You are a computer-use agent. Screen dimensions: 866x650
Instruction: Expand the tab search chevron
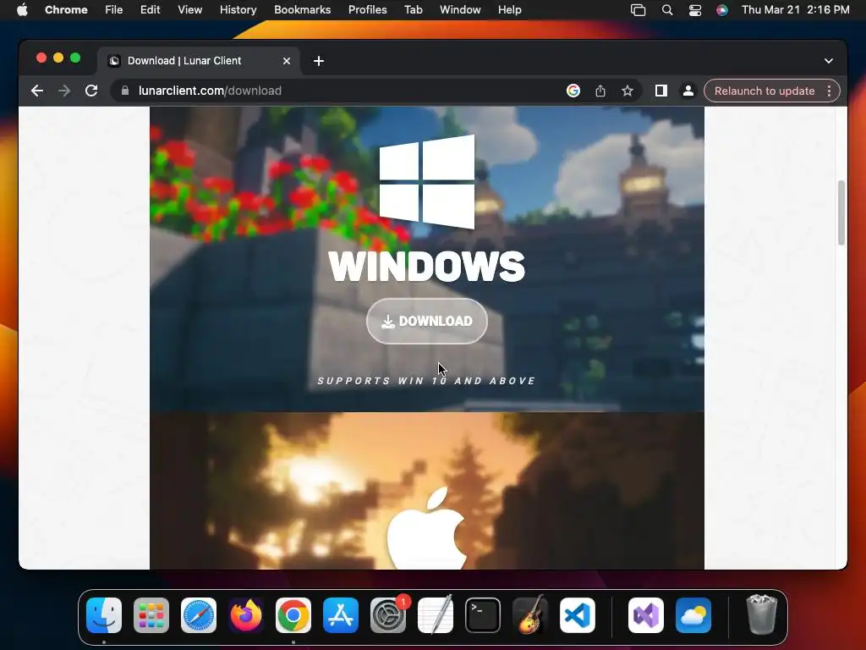click(829, 61)
